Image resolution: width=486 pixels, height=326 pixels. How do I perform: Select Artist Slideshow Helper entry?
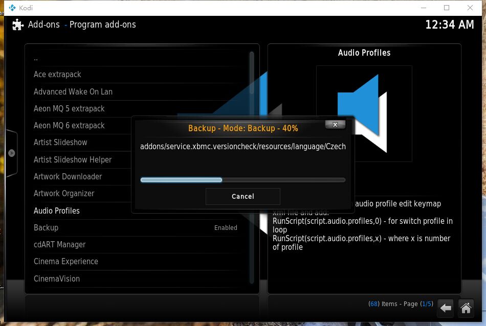coord(72,160)
